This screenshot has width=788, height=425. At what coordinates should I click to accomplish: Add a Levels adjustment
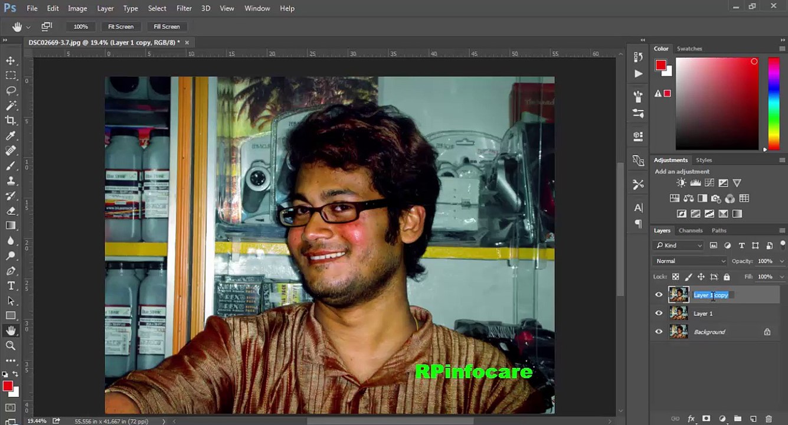pos(695,183)
